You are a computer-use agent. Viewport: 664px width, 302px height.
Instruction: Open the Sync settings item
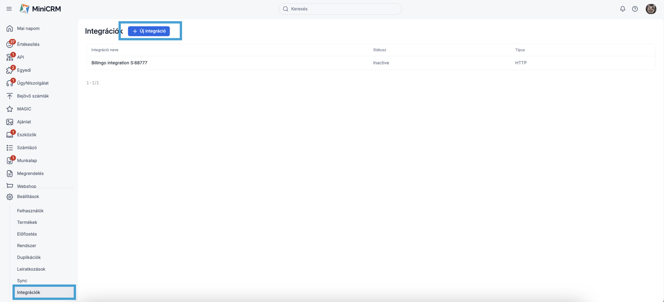[22, 281]
